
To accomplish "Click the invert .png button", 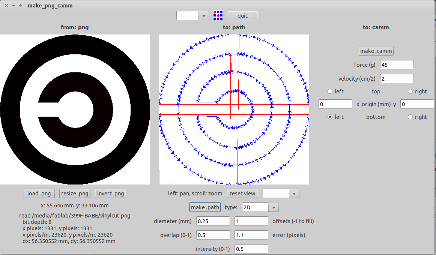I will 110,193.
